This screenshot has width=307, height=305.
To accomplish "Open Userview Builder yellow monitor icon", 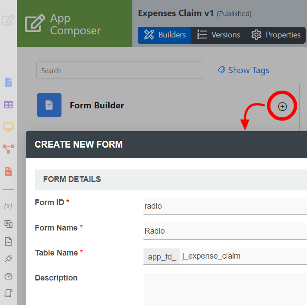I will coord(8,127).
